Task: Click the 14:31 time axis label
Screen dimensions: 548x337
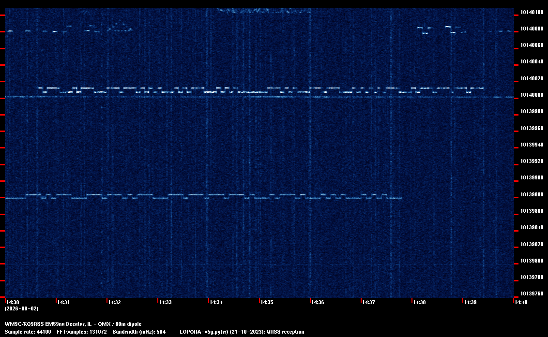Action: pos(63,302)
